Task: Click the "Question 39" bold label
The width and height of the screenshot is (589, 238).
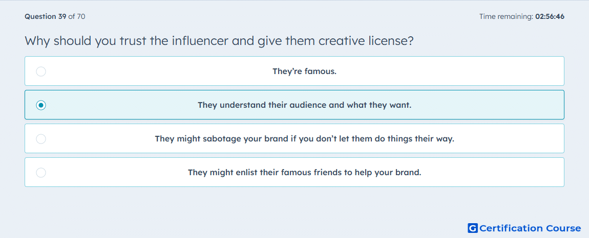Action: [46, 16]
